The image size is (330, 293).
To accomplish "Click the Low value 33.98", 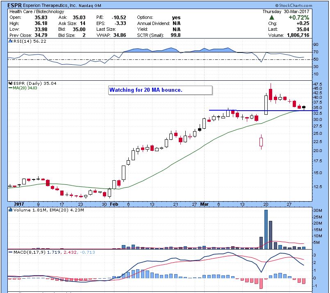I will 41,29.
